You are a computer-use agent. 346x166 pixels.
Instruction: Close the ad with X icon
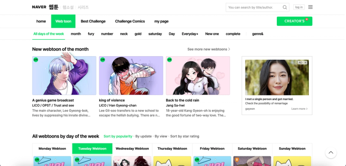pos(305,63)
